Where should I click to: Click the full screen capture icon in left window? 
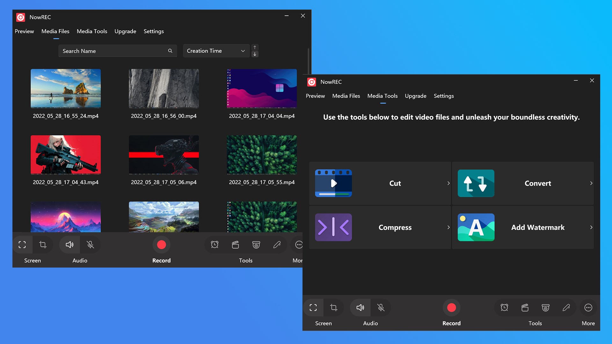[22, 245]
